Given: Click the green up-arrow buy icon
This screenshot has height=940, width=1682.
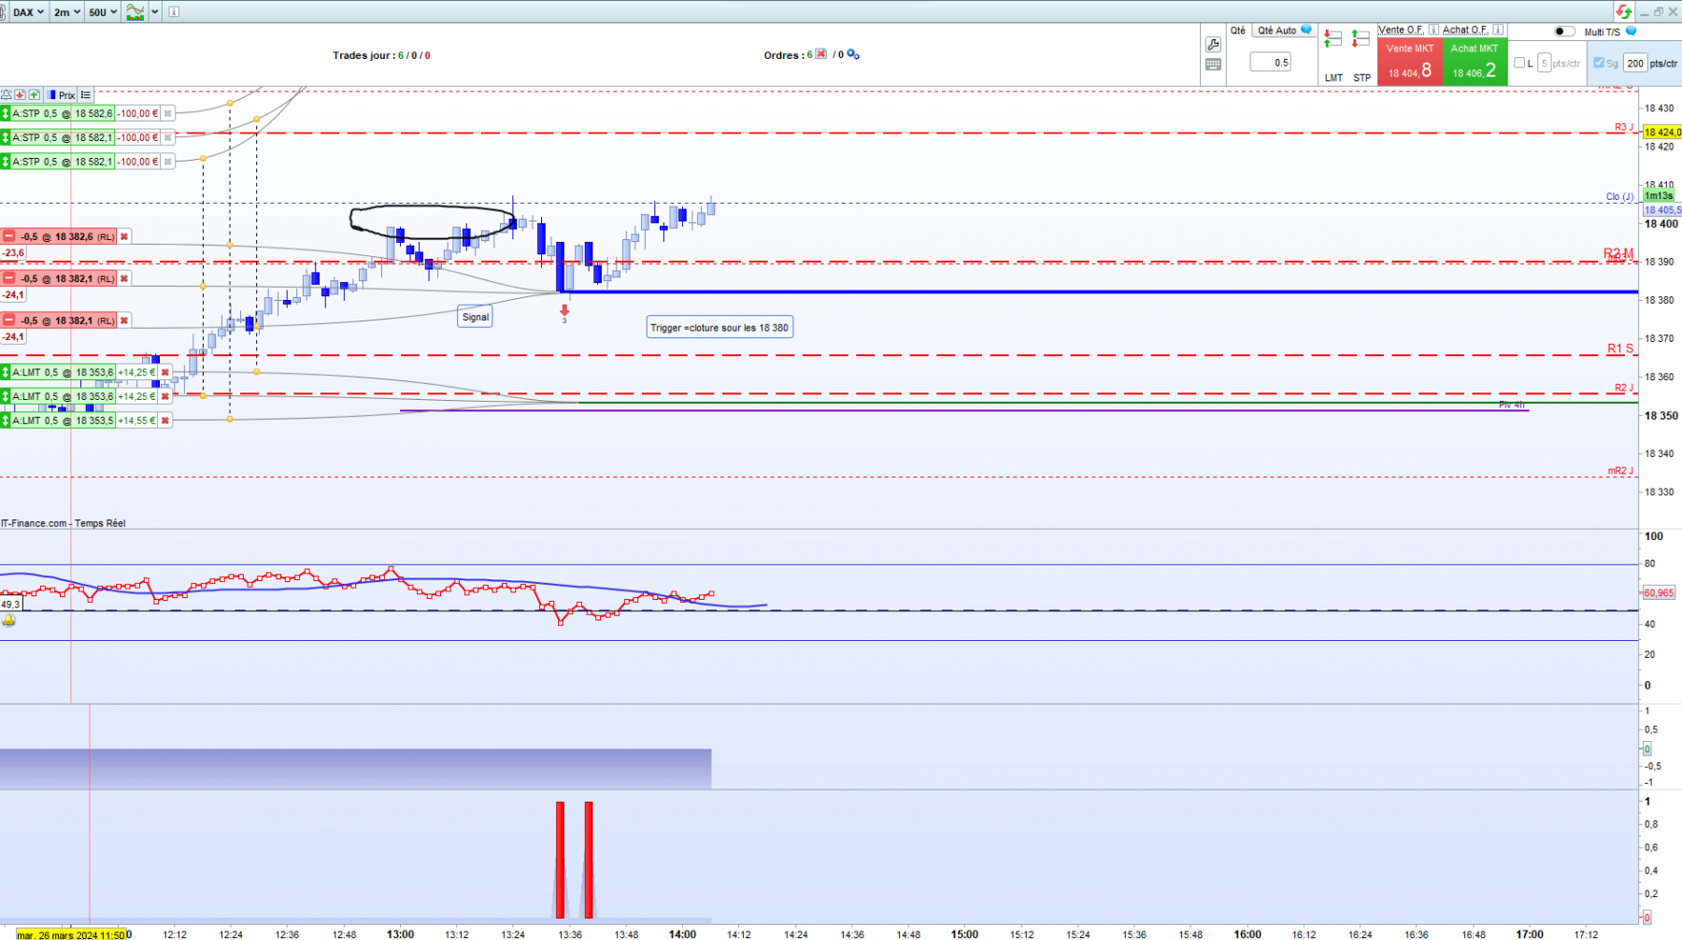Looking at the screenshot, I should pyautogui.click(x=34, y=94).
